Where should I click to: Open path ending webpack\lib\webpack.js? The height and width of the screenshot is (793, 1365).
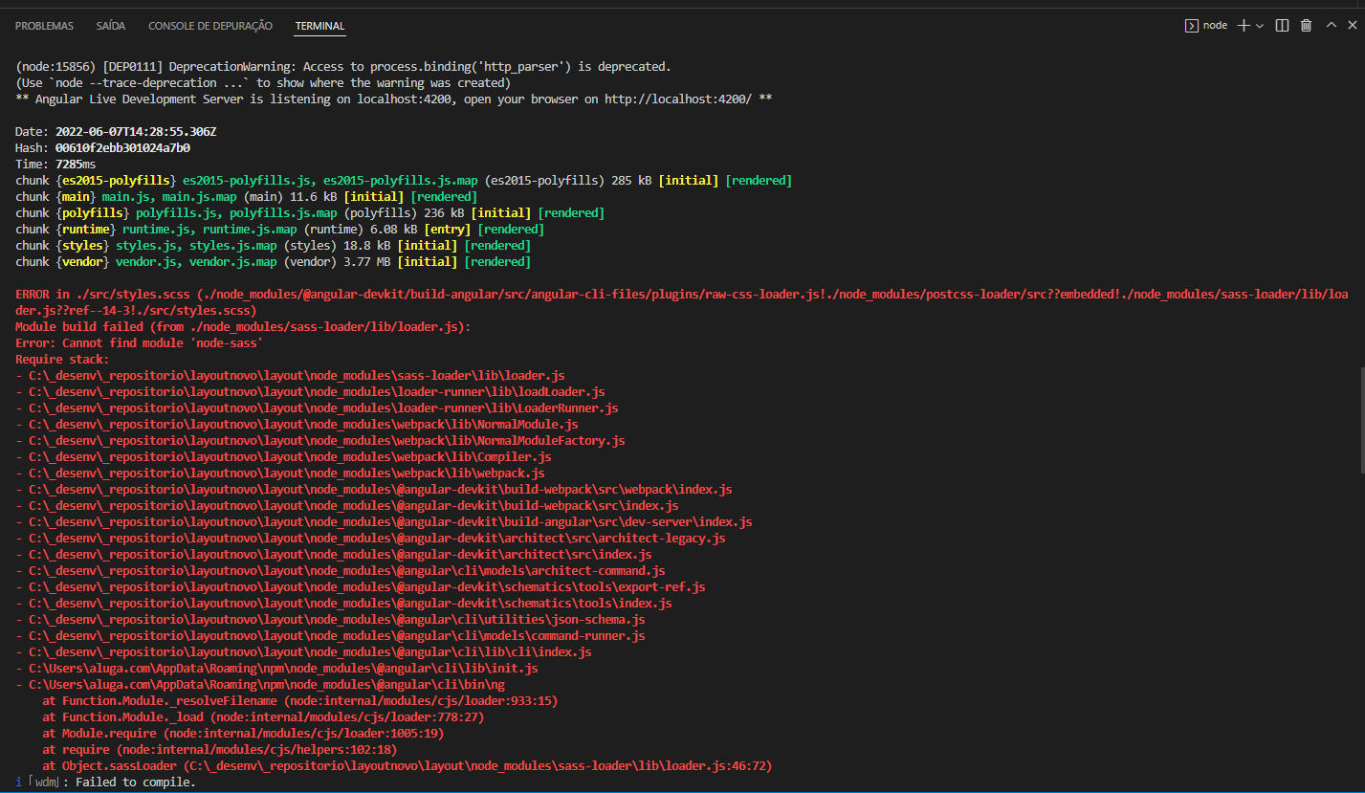tap(287, 474)
